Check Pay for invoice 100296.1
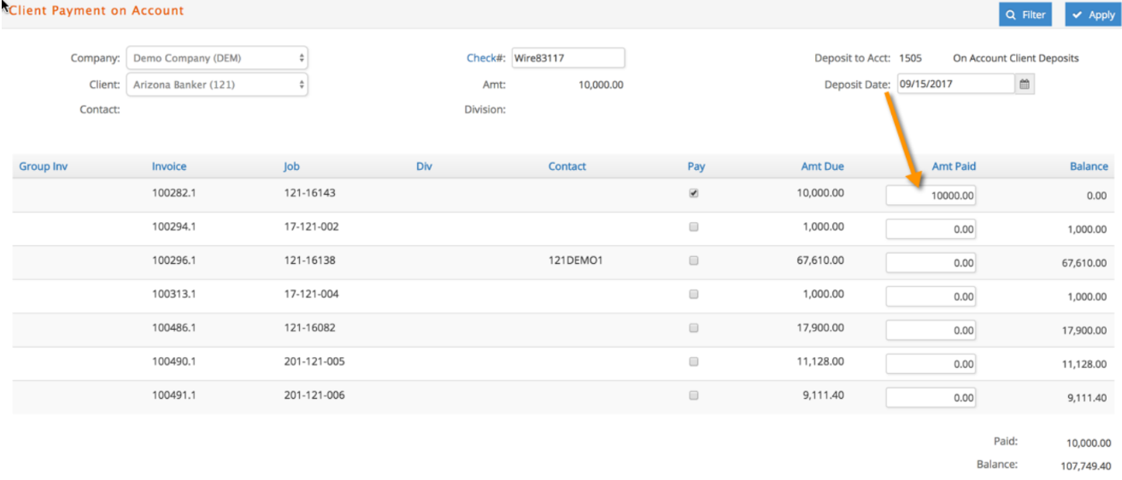Viewport: 1122px width, 480px height. (x=693, y=260)
